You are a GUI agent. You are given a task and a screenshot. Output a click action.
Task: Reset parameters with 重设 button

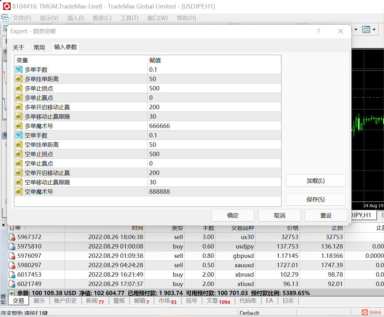click(x=326, y=215)
